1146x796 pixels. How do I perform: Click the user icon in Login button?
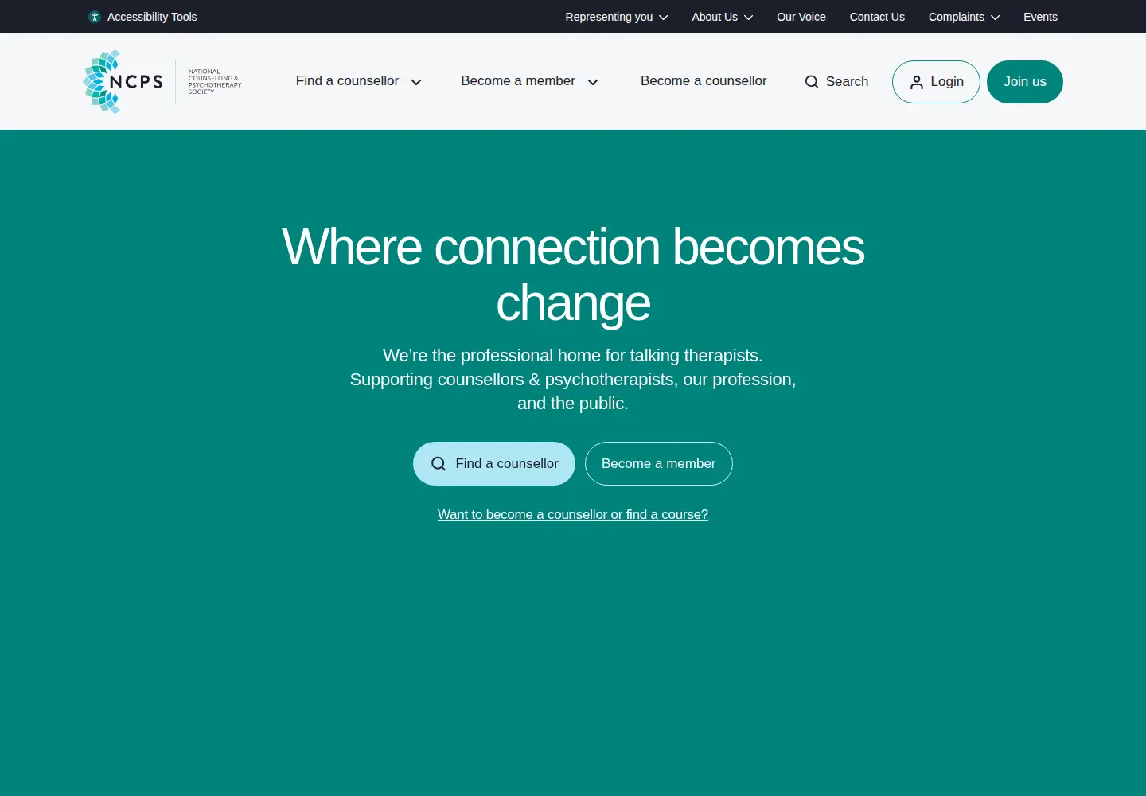tap(917, 82)
